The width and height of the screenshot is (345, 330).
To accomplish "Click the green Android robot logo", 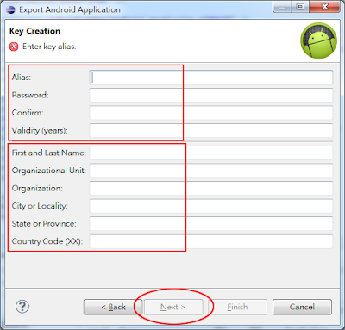I will tap(318, 40).
